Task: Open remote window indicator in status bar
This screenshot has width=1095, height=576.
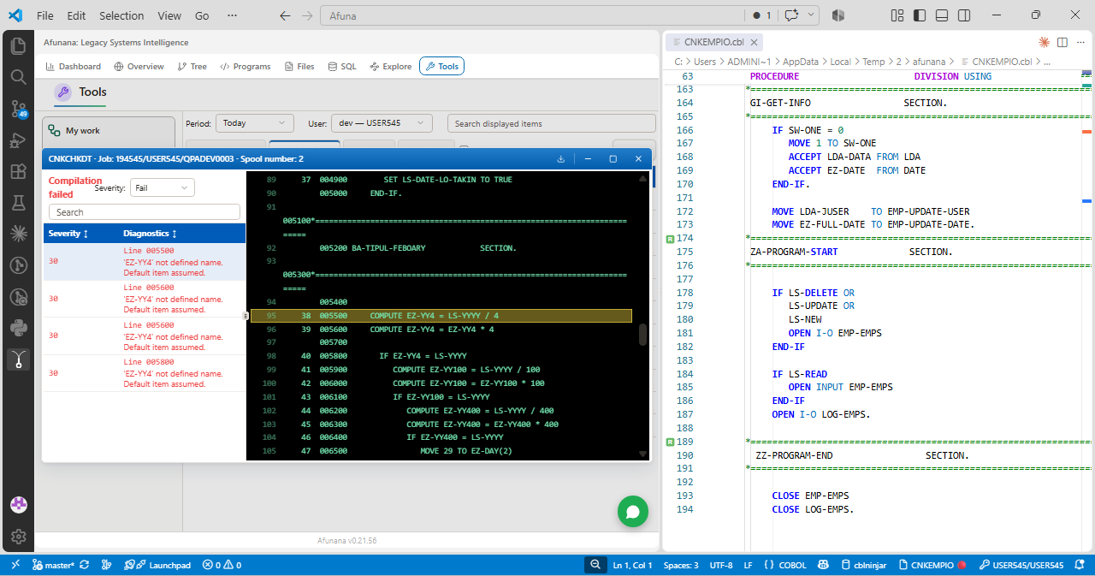Action: pyautogui.click(x=15, y=565)
